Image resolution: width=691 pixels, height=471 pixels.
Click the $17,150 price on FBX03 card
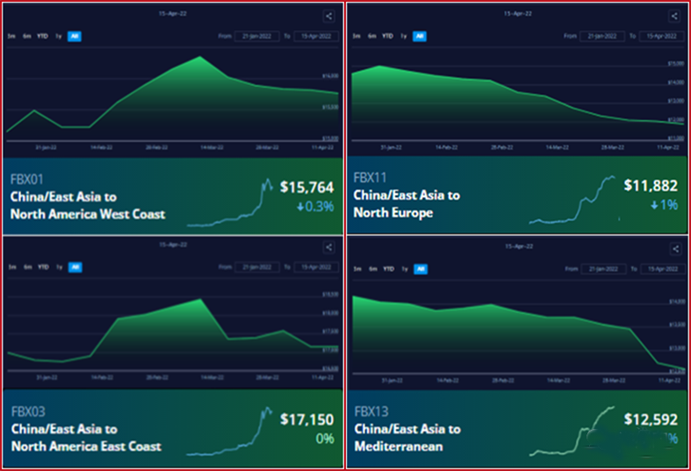[x=306, y=418]
